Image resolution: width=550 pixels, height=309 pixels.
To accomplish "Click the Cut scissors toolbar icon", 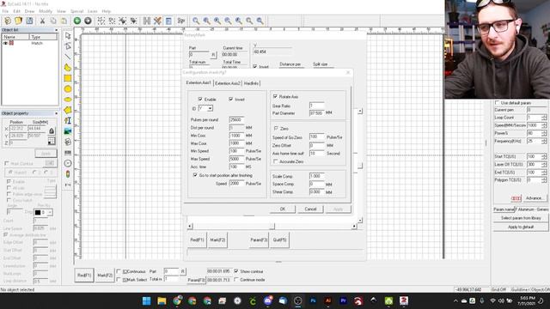I will (42, 21).
